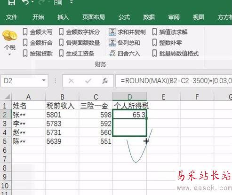Select column F header

coord(197,97)
